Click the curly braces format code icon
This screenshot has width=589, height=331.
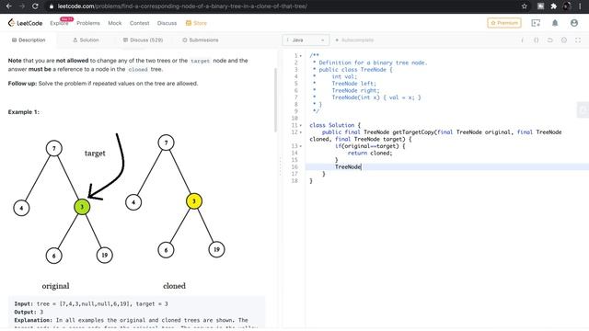click(536, 40)
